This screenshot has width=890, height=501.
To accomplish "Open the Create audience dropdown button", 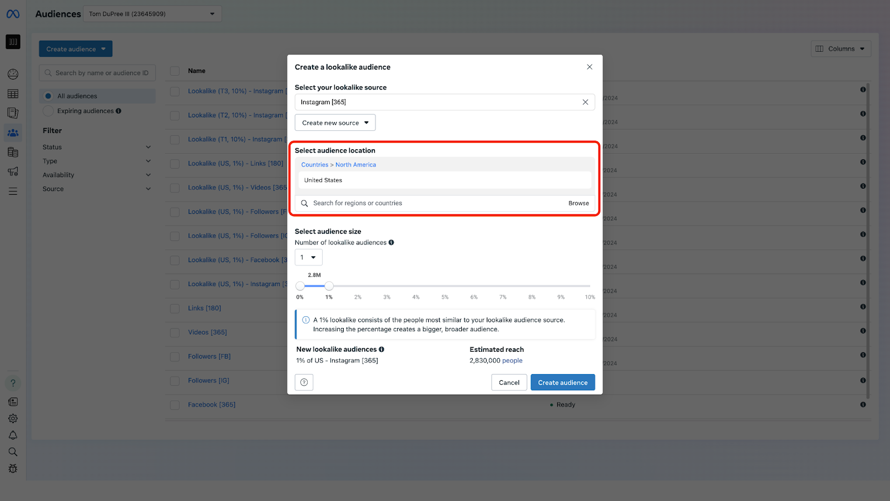I will (76, 49).
